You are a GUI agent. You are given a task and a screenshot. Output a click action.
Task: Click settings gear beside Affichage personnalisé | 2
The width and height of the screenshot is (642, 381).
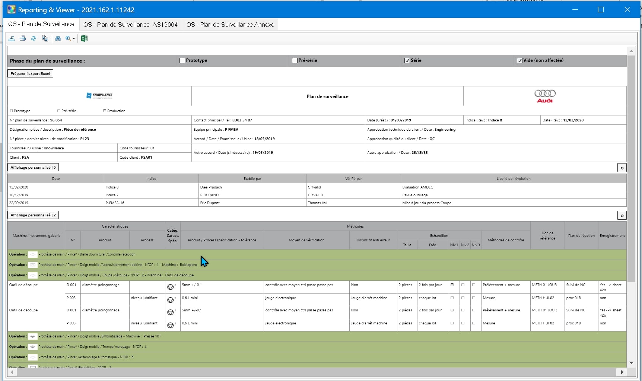pos(622,216)
